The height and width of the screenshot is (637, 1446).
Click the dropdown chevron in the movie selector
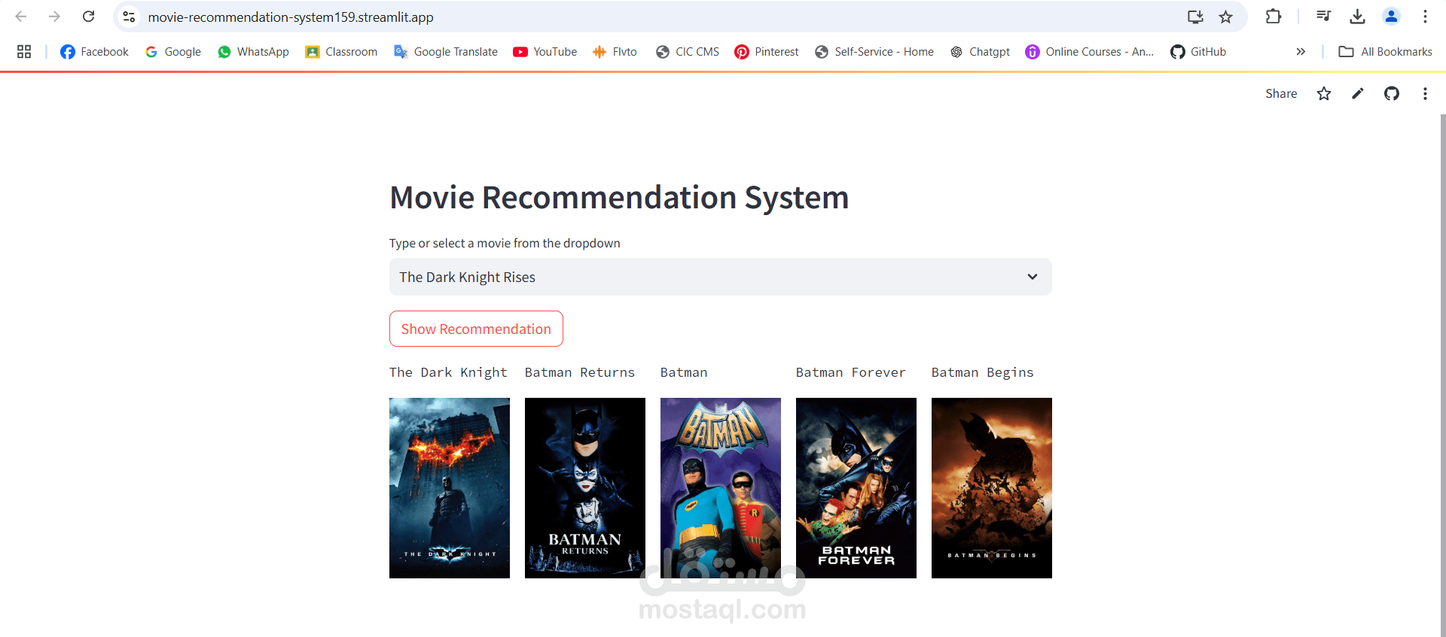click(x=1033, y=277)
